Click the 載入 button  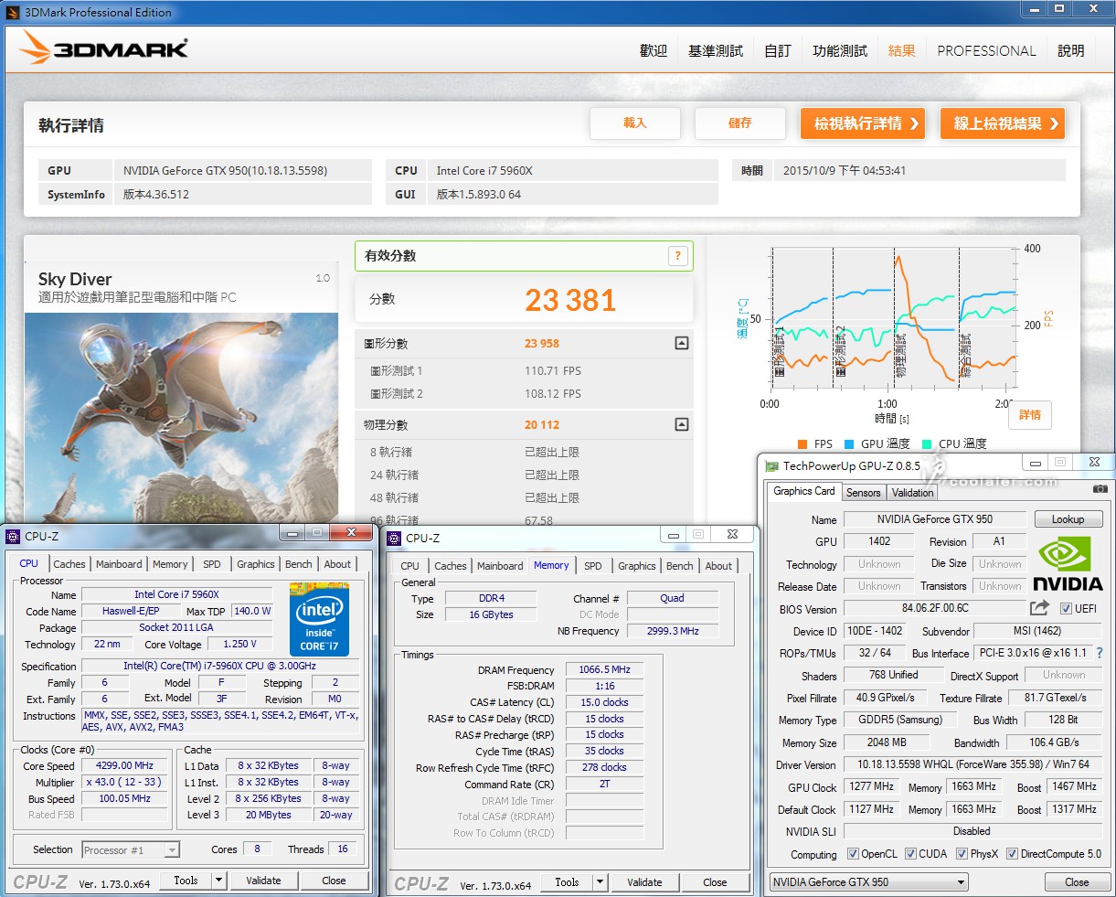(635, 123)
